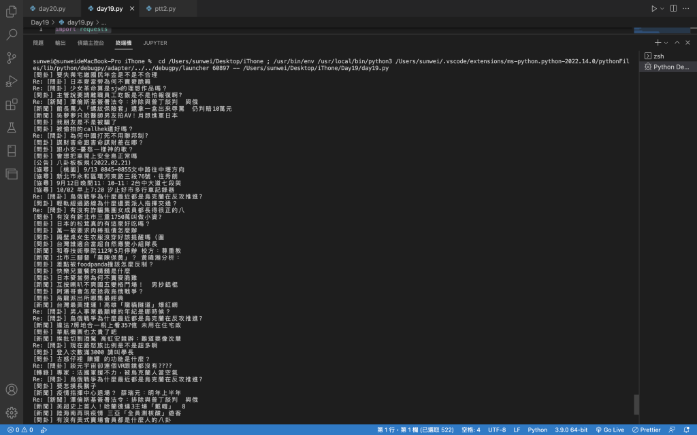Open the Python language mode selector

(537, 430)
